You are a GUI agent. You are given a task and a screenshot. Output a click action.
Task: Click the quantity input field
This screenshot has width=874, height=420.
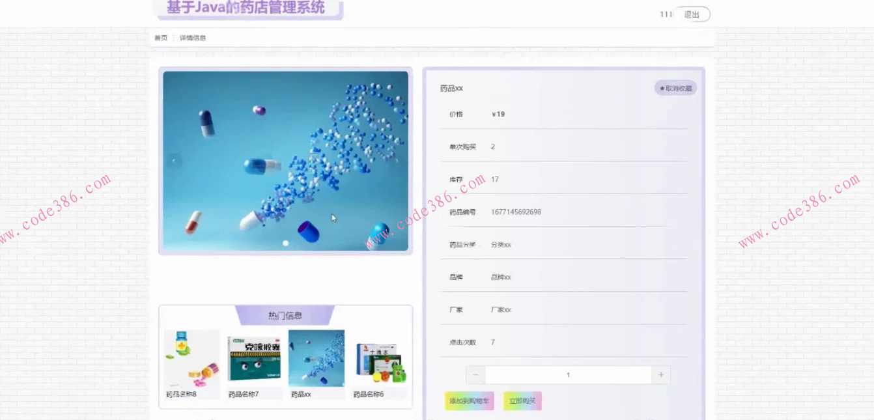(x=568, y=374)
